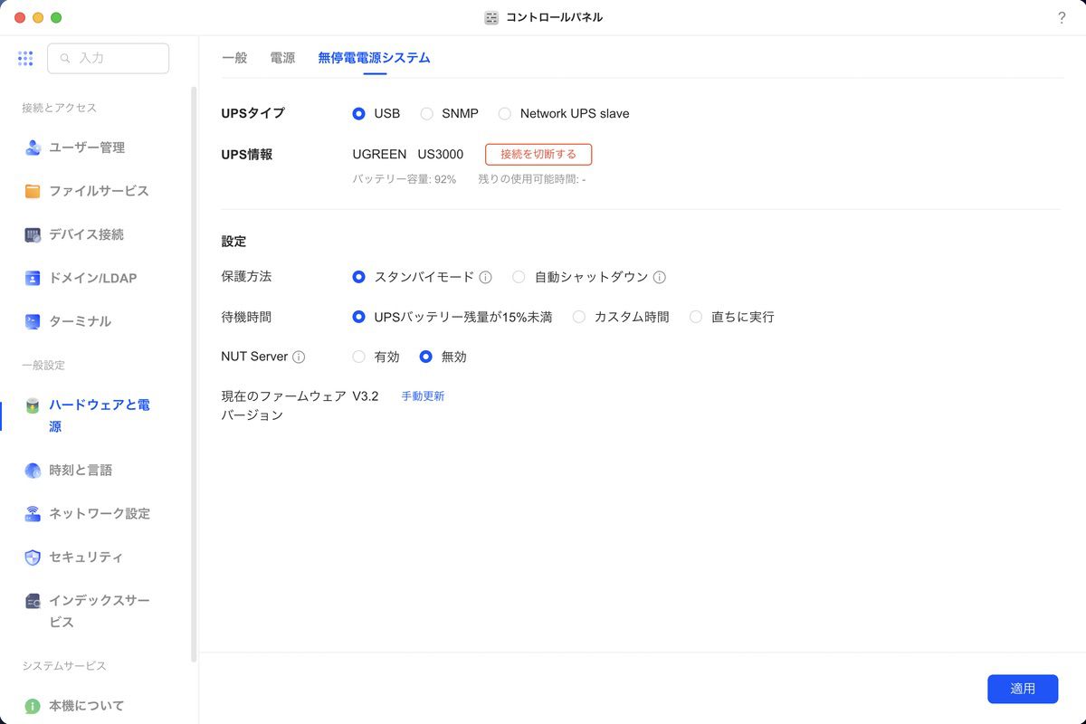
Task: Enable NUT Server with 有効 option
Action: pyautogui.click(x=359, y=357)
